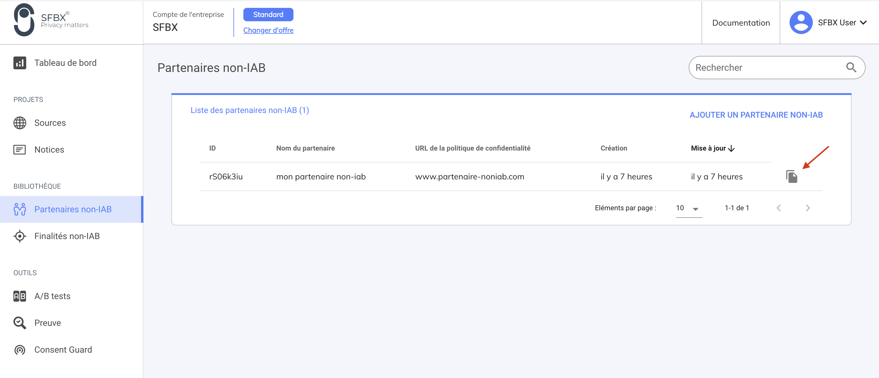This screenshot has width=879, height=378.
Task: Copy the partner ID using the copy icon
Action: point(792,176)
